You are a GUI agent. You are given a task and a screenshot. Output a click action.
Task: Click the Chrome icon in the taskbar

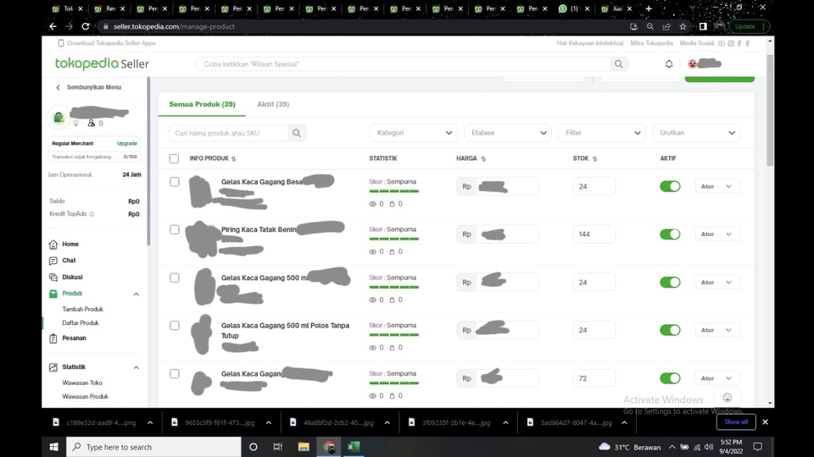coord(329,447)
